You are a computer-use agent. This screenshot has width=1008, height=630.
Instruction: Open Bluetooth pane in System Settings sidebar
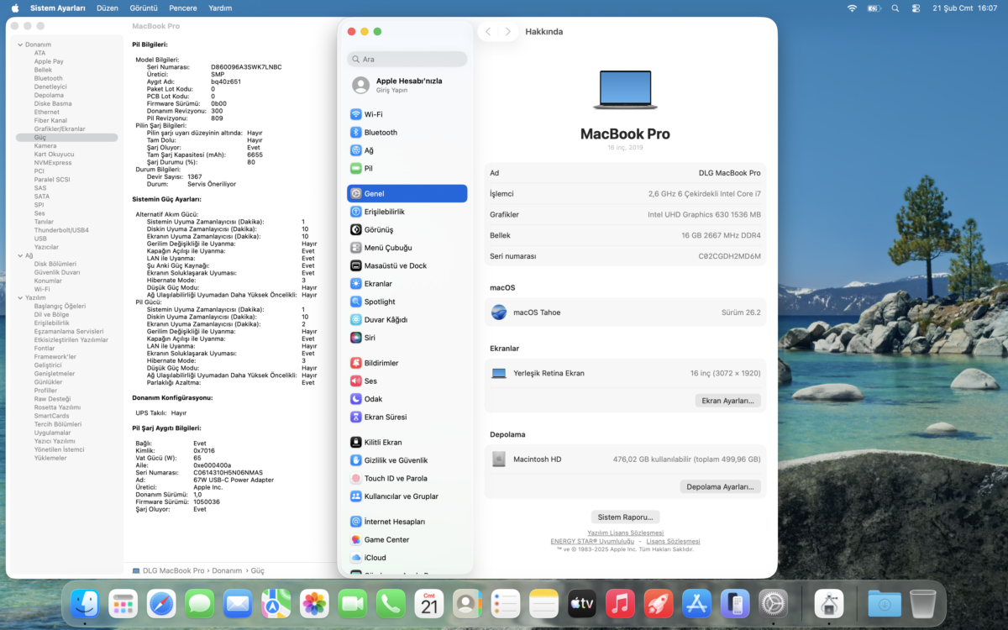click(x=407, y=133)
